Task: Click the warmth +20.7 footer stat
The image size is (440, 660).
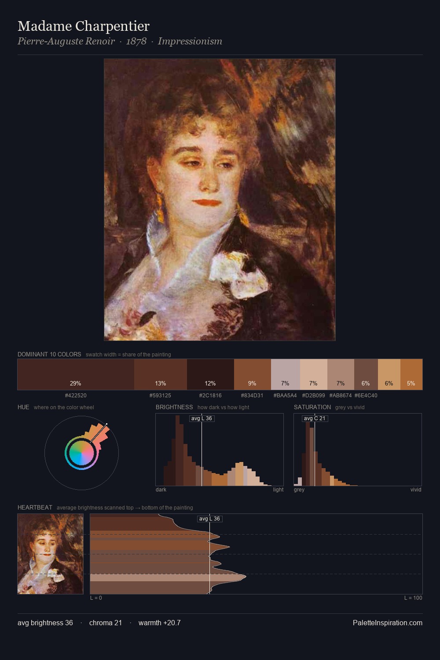Action: click(x=160, y=623)
